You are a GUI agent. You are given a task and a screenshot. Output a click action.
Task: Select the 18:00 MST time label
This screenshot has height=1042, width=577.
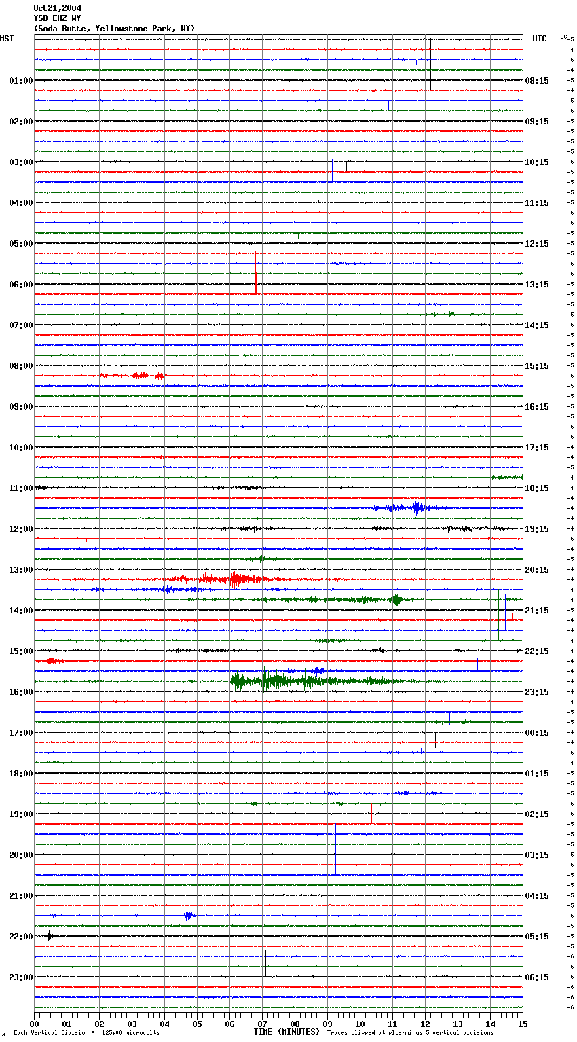[x=21, y=774]
